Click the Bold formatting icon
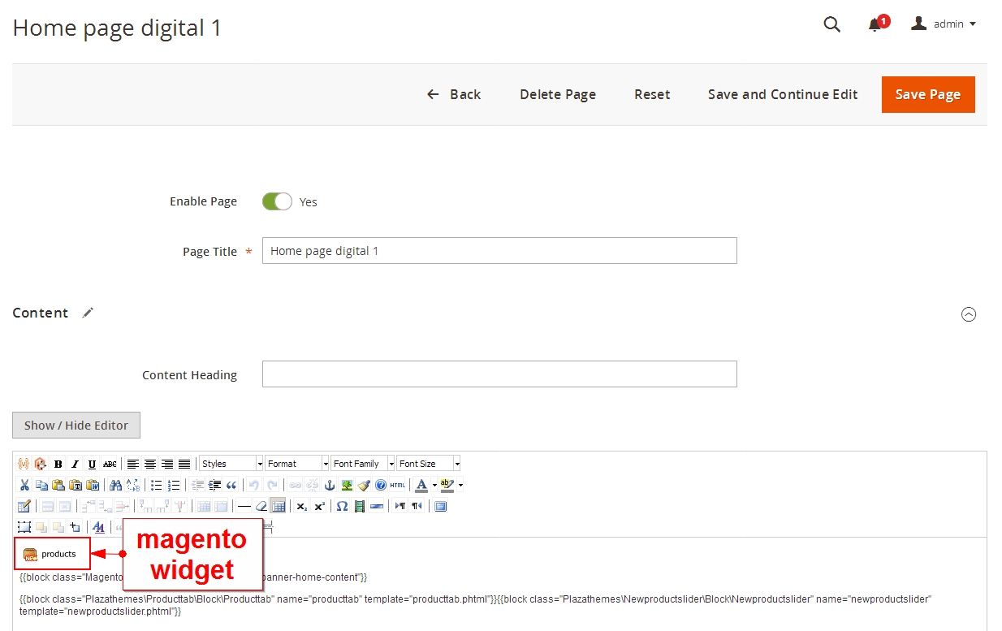The height and width of the screenshot is (631, 1002). pyautogui.click(x=58, y=465)
